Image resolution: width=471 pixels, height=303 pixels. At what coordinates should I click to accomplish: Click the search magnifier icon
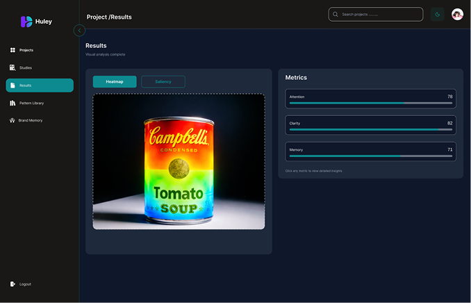click(x=336, y=15)
